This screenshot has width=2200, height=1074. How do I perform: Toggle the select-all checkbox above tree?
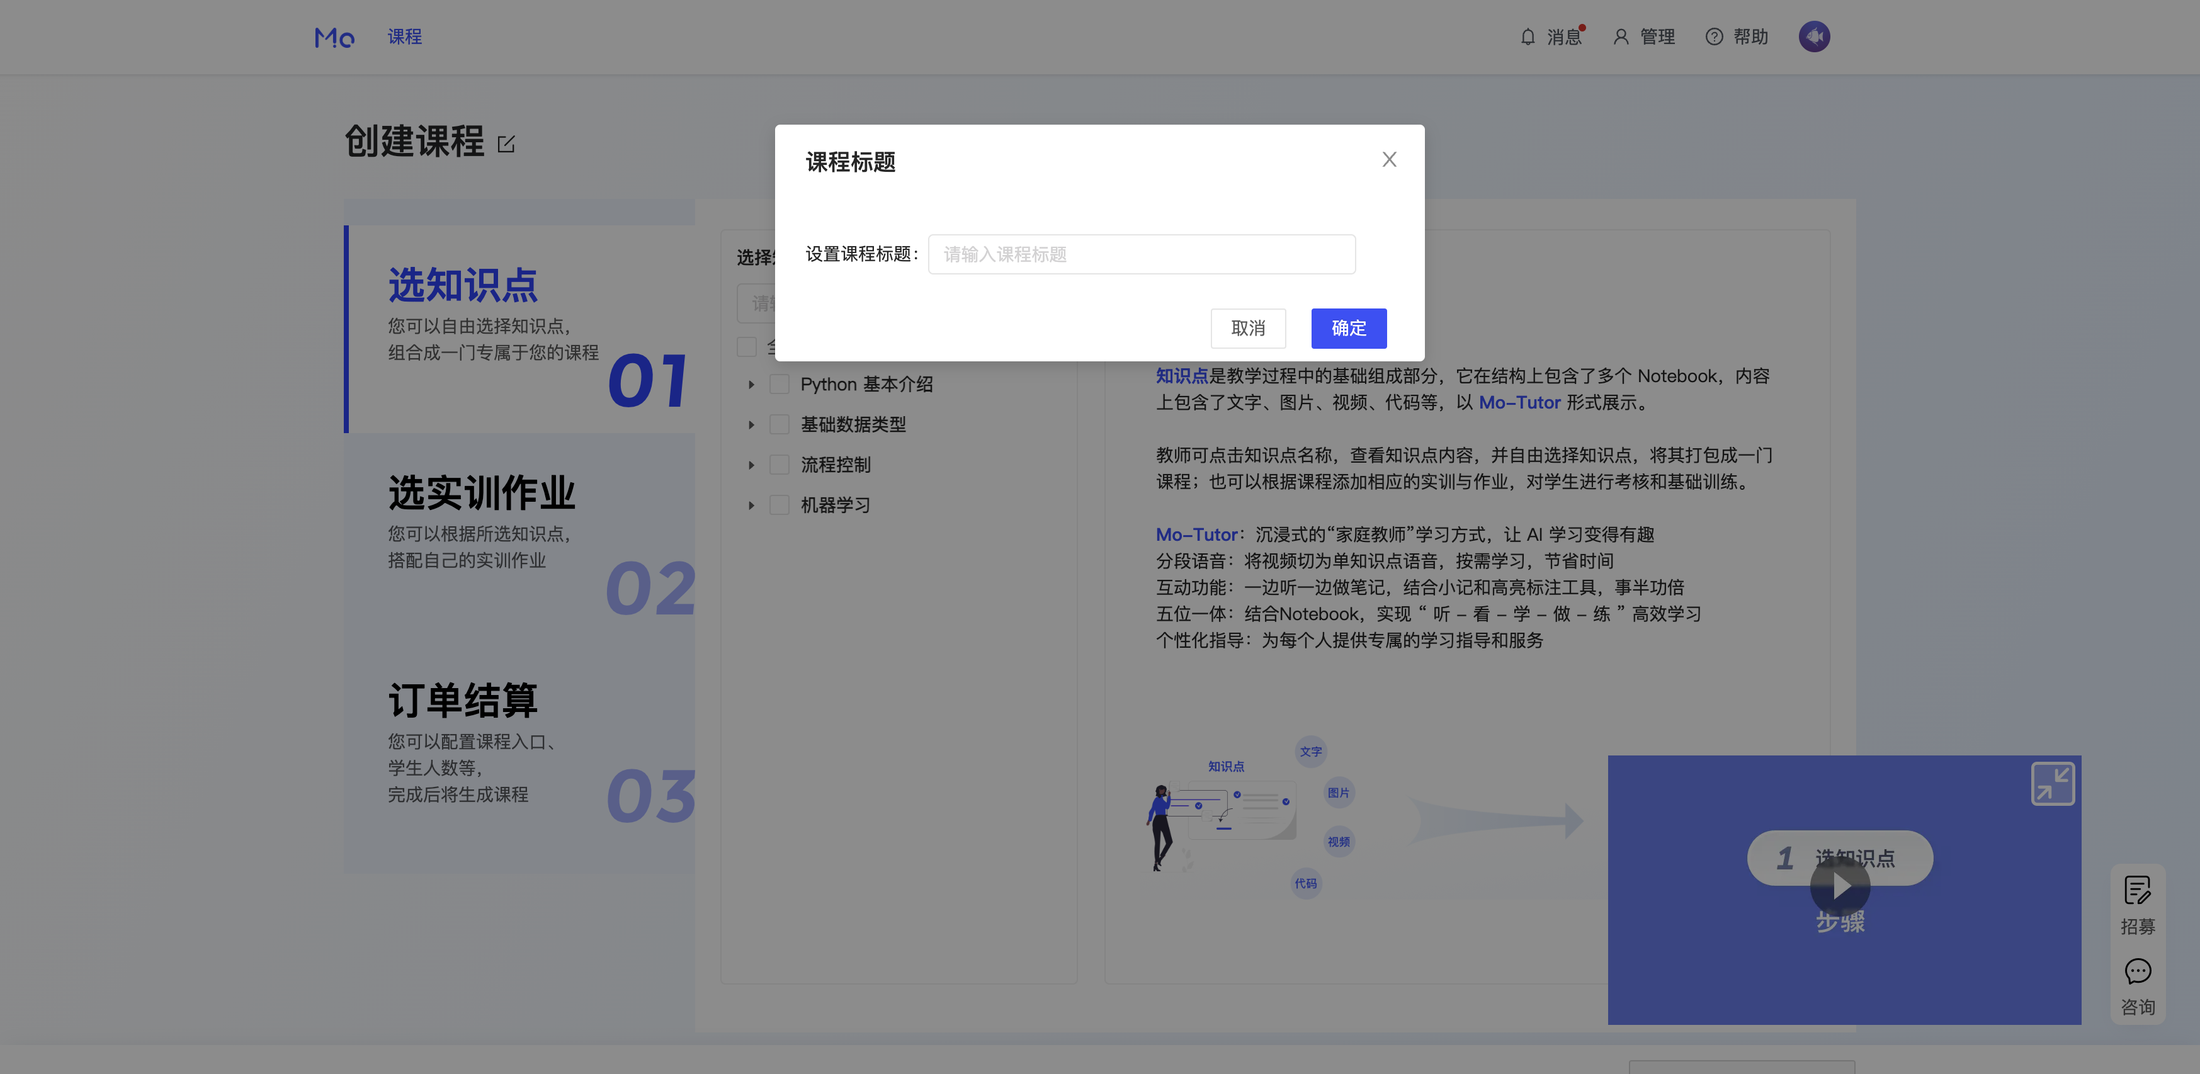pyautogui.click(x=746, y=347)
